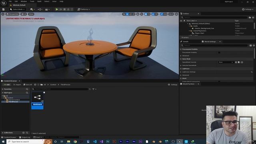Click the eject button in play controls

(68, 9)
